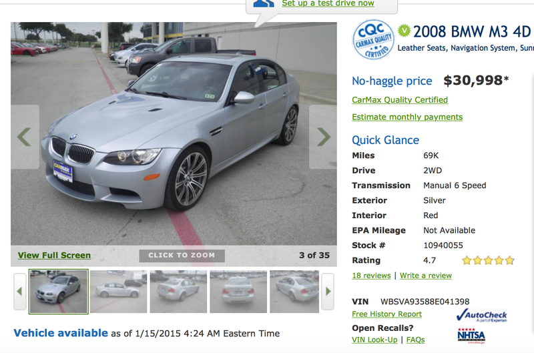The width and height of the screenshot is (534, 353).
Task: Click the star rating icons
Action: click(488, 260)
